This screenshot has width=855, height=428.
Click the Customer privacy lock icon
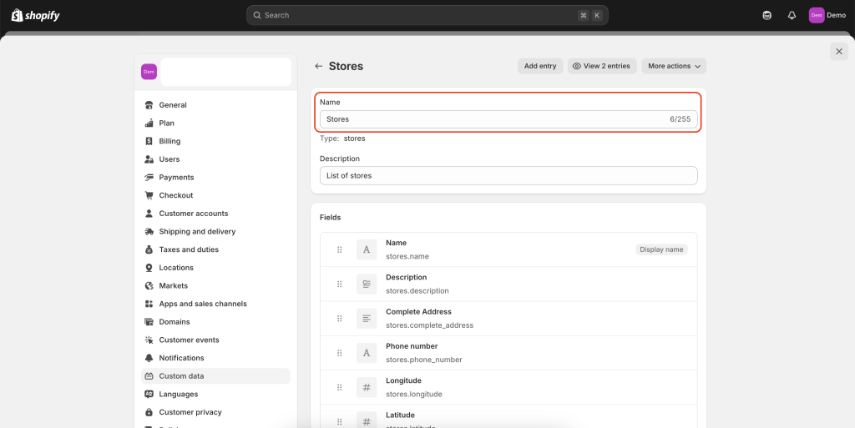[149, 412]
